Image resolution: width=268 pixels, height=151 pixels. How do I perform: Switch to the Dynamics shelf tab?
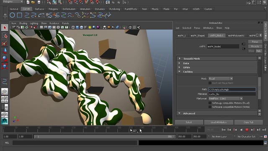[100, 9]
